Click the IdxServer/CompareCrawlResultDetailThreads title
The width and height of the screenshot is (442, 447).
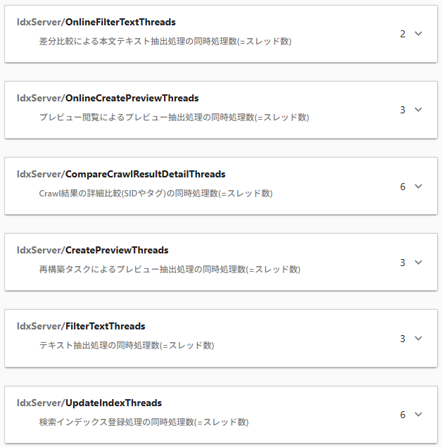(x=121, y=174)
